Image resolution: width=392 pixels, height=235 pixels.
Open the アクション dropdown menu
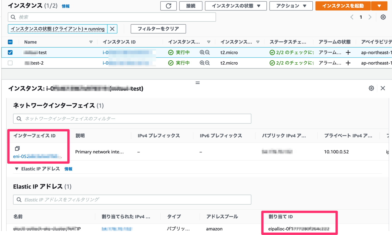(291, 6)
